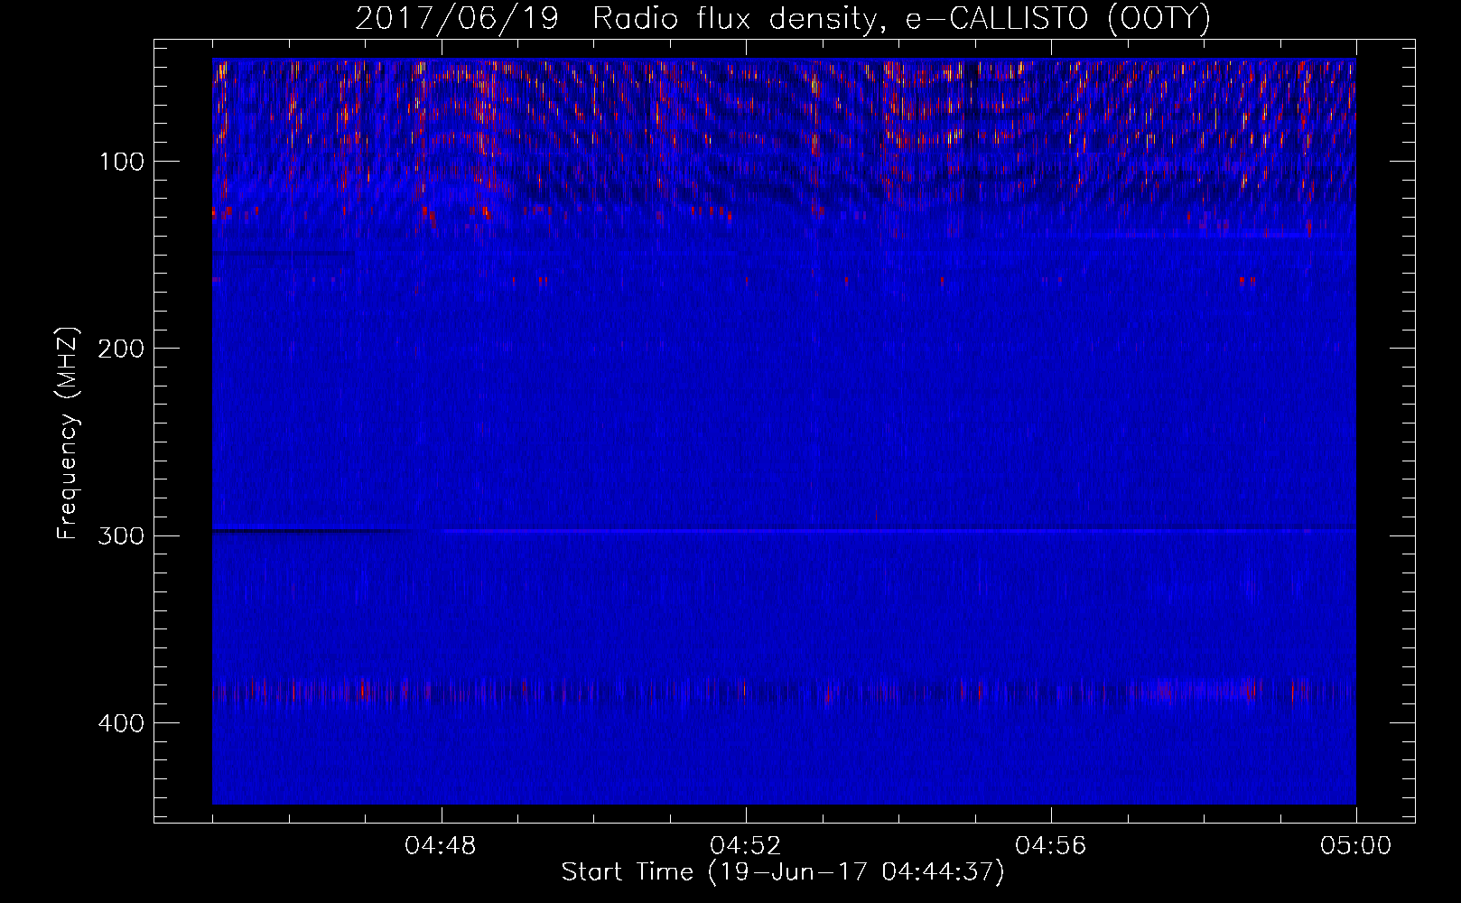
Task: Click the horizontal interference line near 300 MHz
Action: point(784,530)
